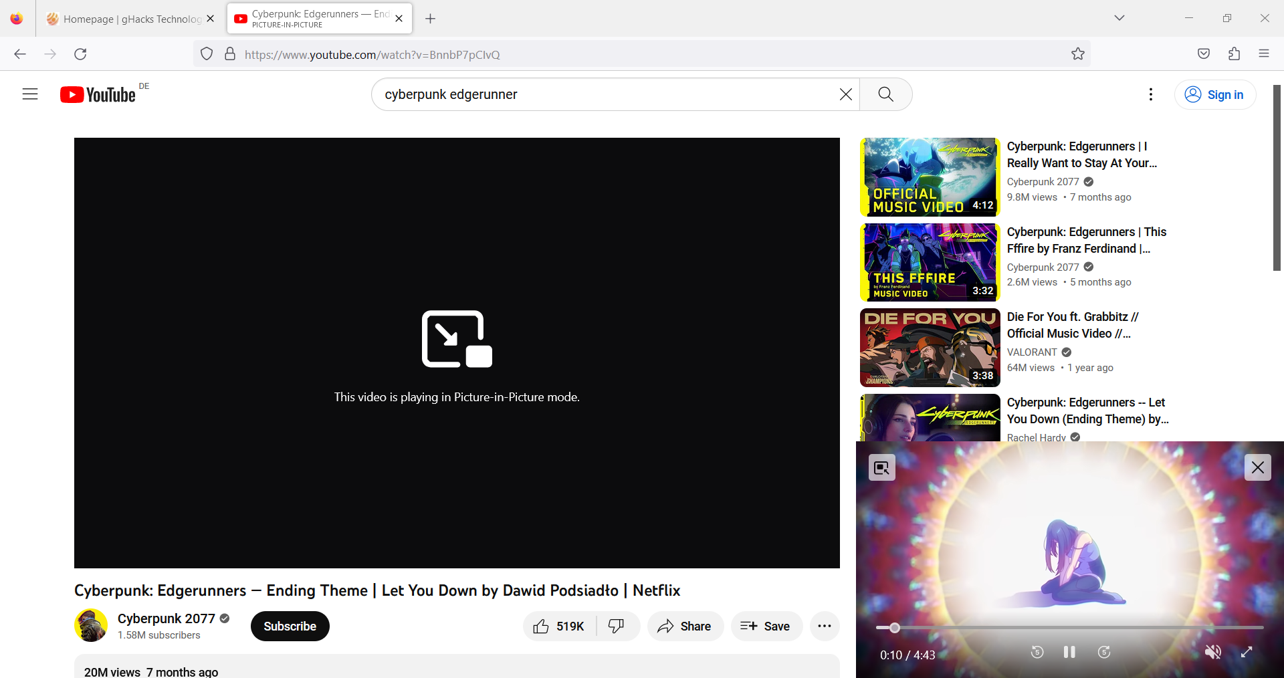The width and height of the screenshot is (1284, 678).
Task: Seek on the Picture-in-Picture progress bar
Action: pos(1069,628)
